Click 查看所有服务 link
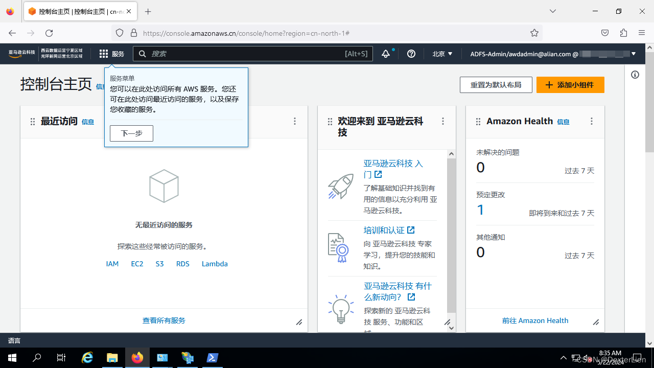 tap(164, 320)
